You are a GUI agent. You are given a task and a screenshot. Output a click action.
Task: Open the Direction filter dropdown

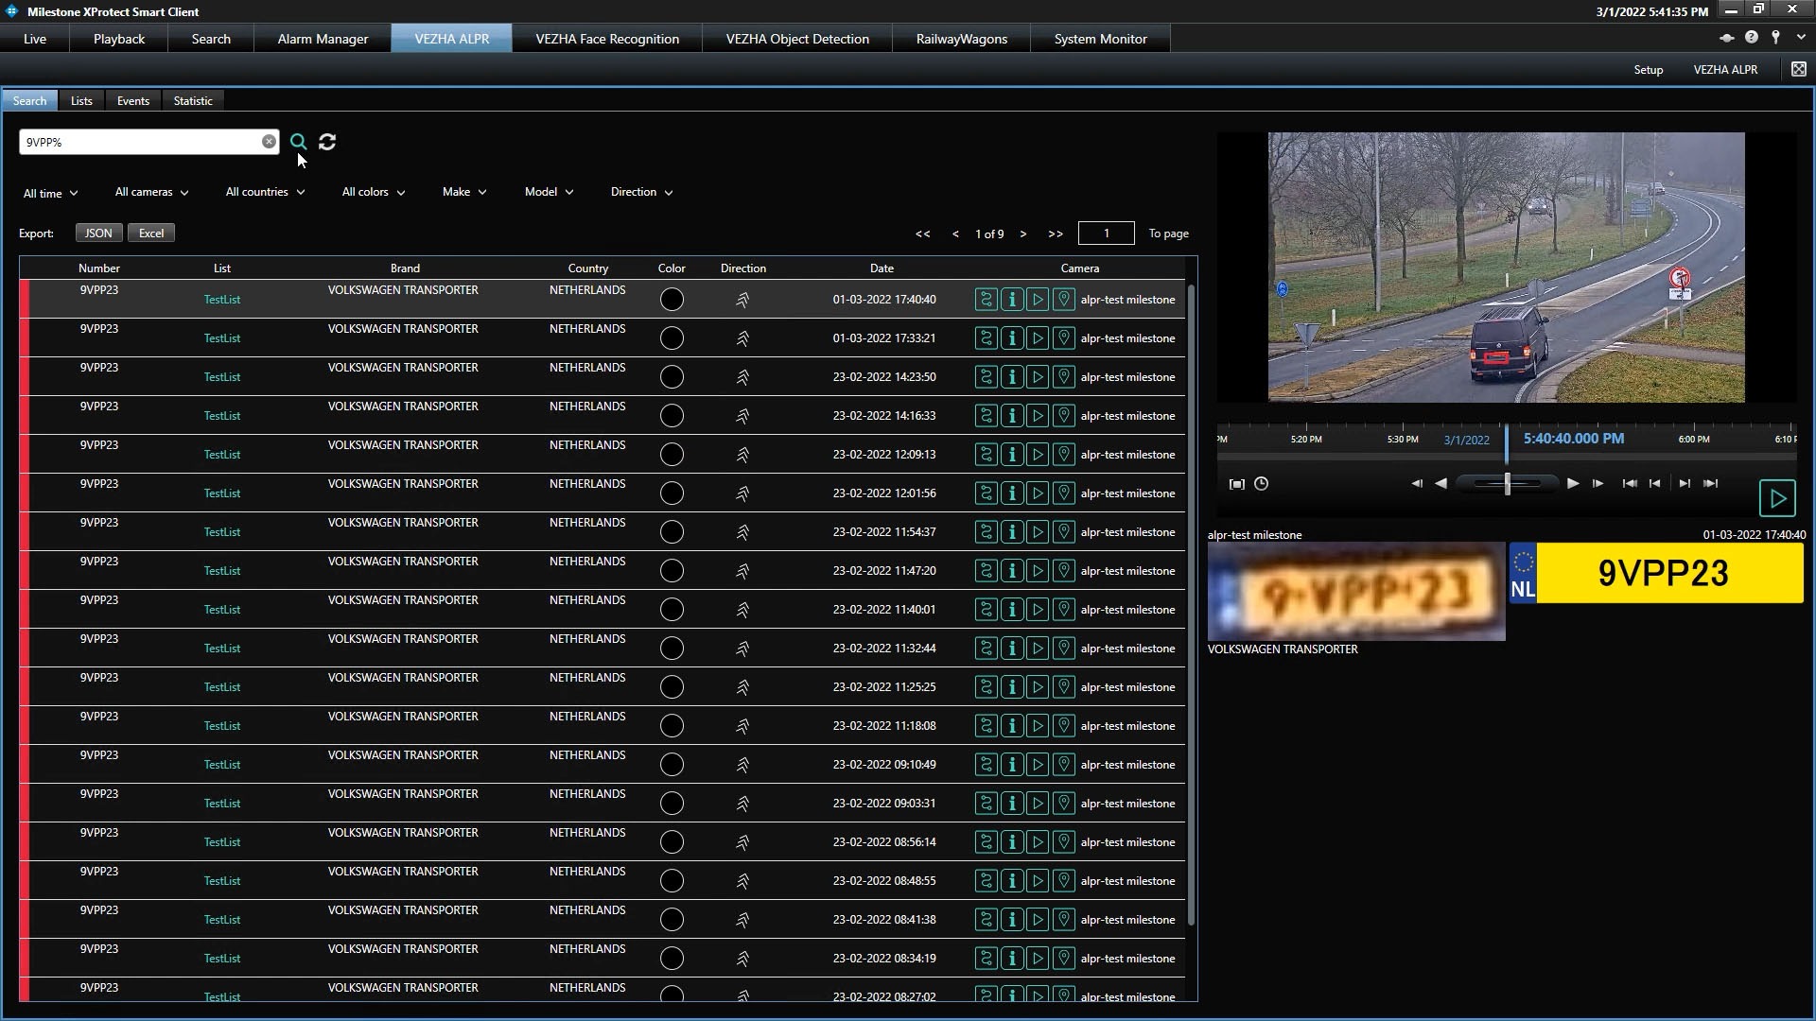[641, 192]
